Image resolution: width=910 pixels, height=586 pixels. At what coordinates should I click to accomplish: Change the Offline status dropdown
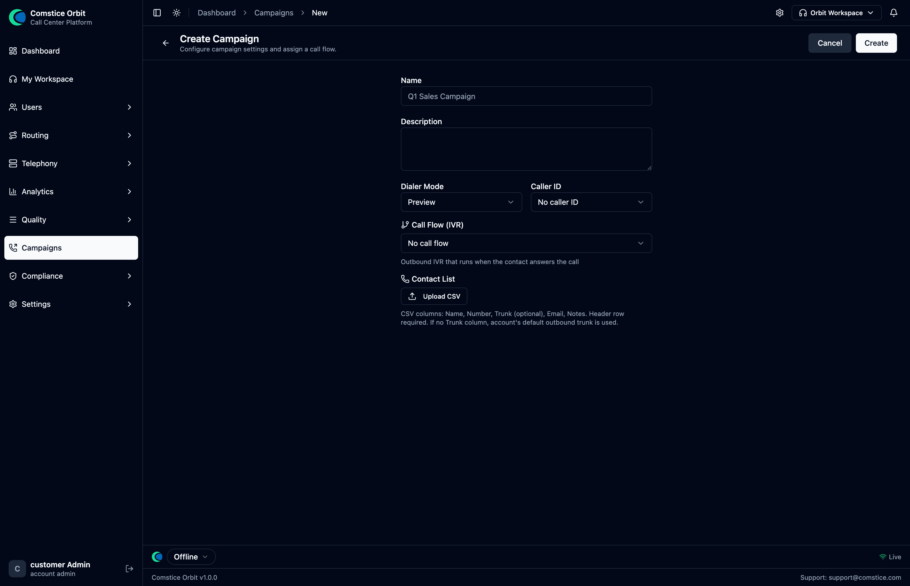point(191,557)
